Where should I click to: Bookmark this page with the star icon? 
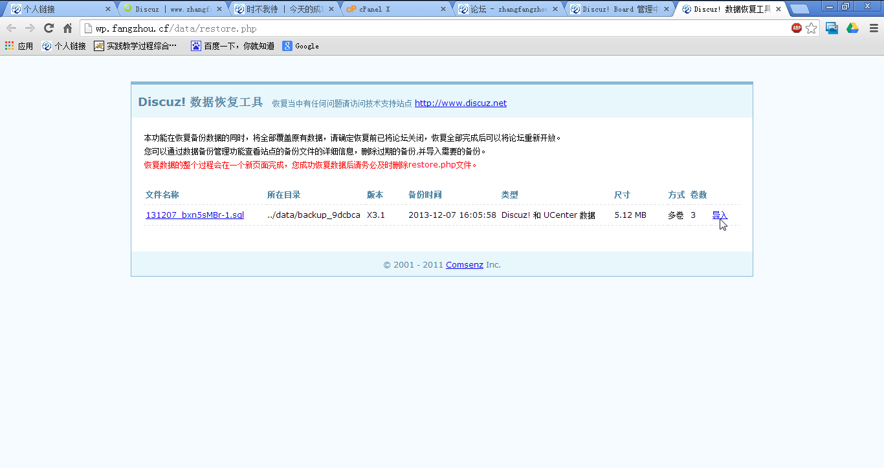pos(812,28)
